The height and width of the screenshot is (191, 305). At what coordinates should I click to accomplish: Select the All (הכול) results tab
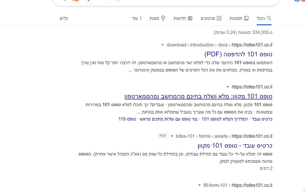tap(264, 18)
